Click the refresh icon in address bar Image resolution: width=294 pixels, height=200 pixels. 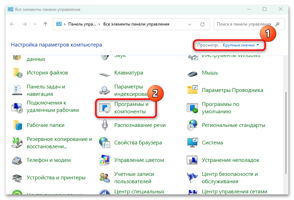click(203, 24)
